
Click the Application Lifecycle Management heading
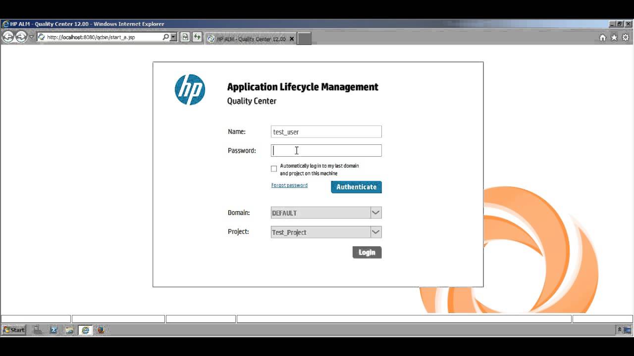click(303, 87)
